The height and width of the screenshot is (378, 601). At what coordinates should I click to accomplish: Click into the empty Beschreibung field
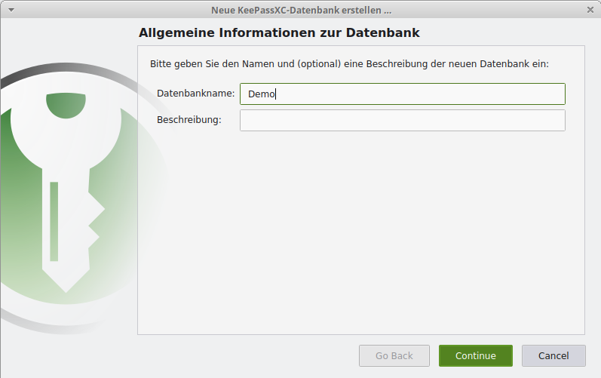coord(402,121)
